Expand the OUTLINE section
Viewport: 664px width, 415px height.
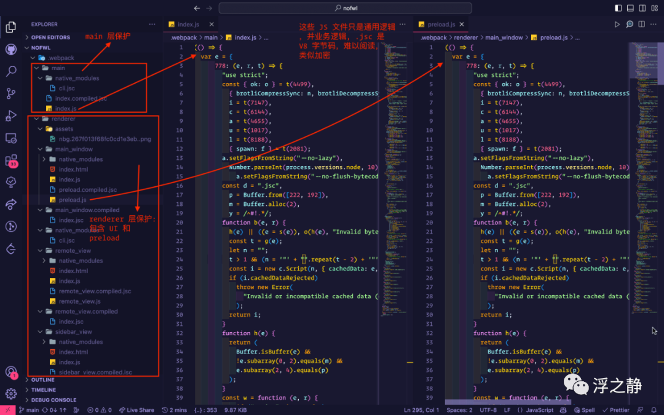click(43, 380)
